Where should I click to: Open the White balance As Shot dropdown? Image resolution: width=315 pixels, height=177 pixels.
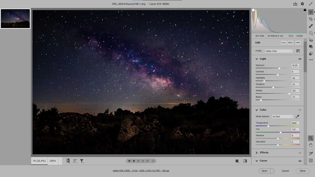(282, 116)
